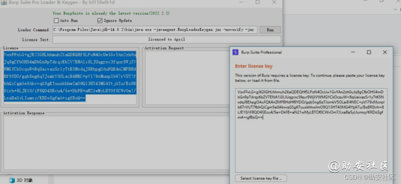
Task: Click Select license key file button
Action: click(261, 178)
